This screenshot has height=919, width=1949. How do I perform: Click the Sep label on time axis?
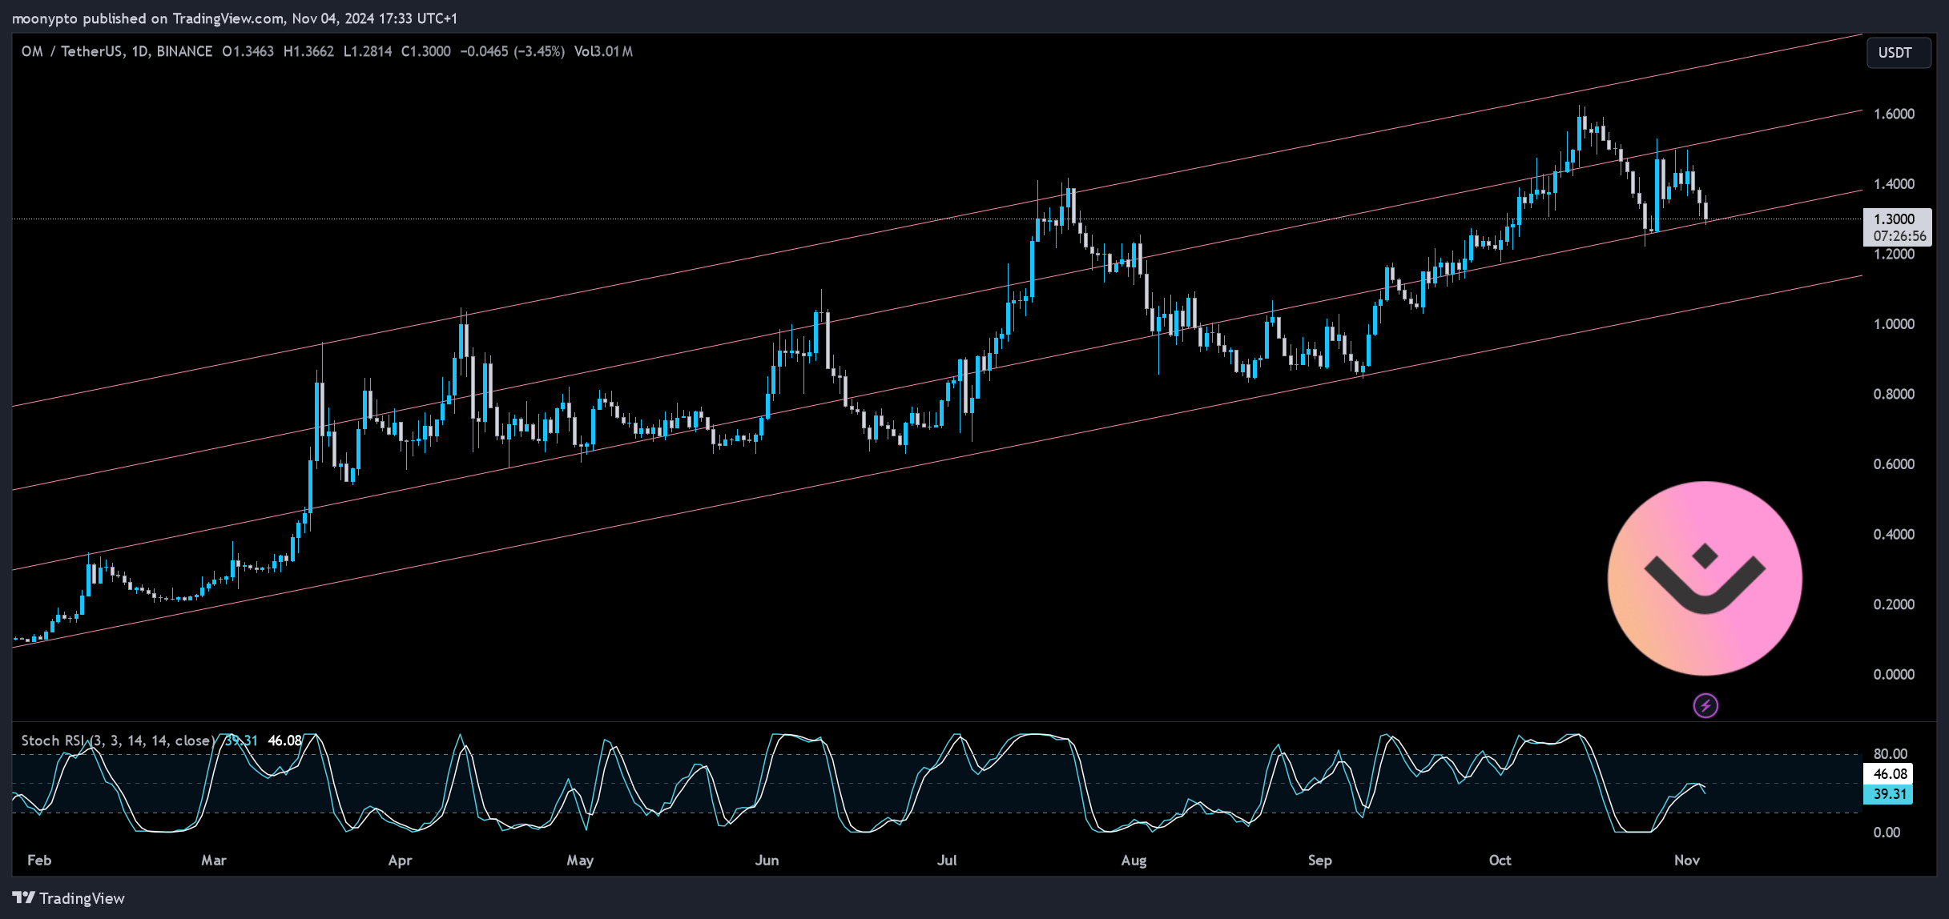[1320, 861]
